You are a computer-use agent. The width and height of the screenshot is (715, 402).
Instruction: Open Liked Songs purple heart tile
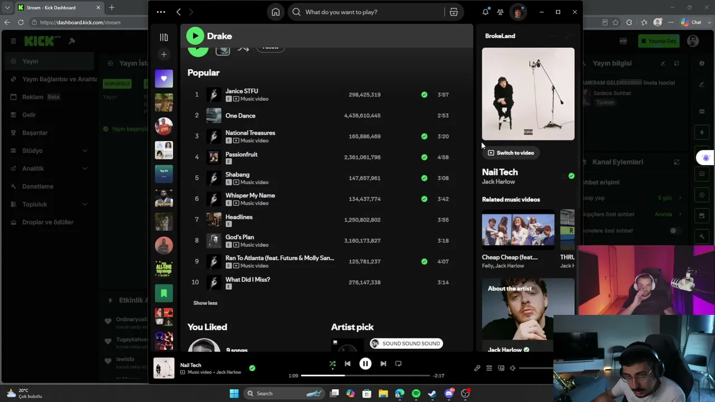(164, 79)
